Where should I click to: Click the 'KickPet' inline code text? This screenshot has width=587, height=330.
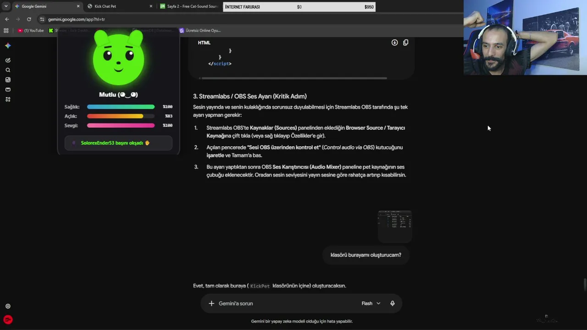pyautogui.click(x=260, y=286)
